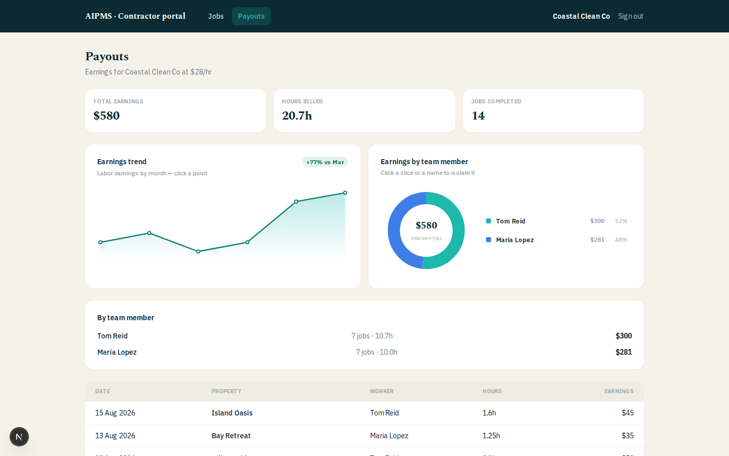Open the Next.js dev tools badge
This screenshot has height=456, width=729.
[x=19, y=437]
